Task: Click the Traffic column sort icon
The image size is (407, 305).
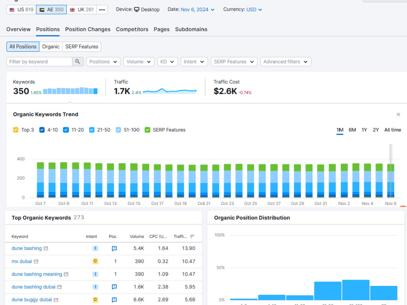Action: click(x=192, y=237)
